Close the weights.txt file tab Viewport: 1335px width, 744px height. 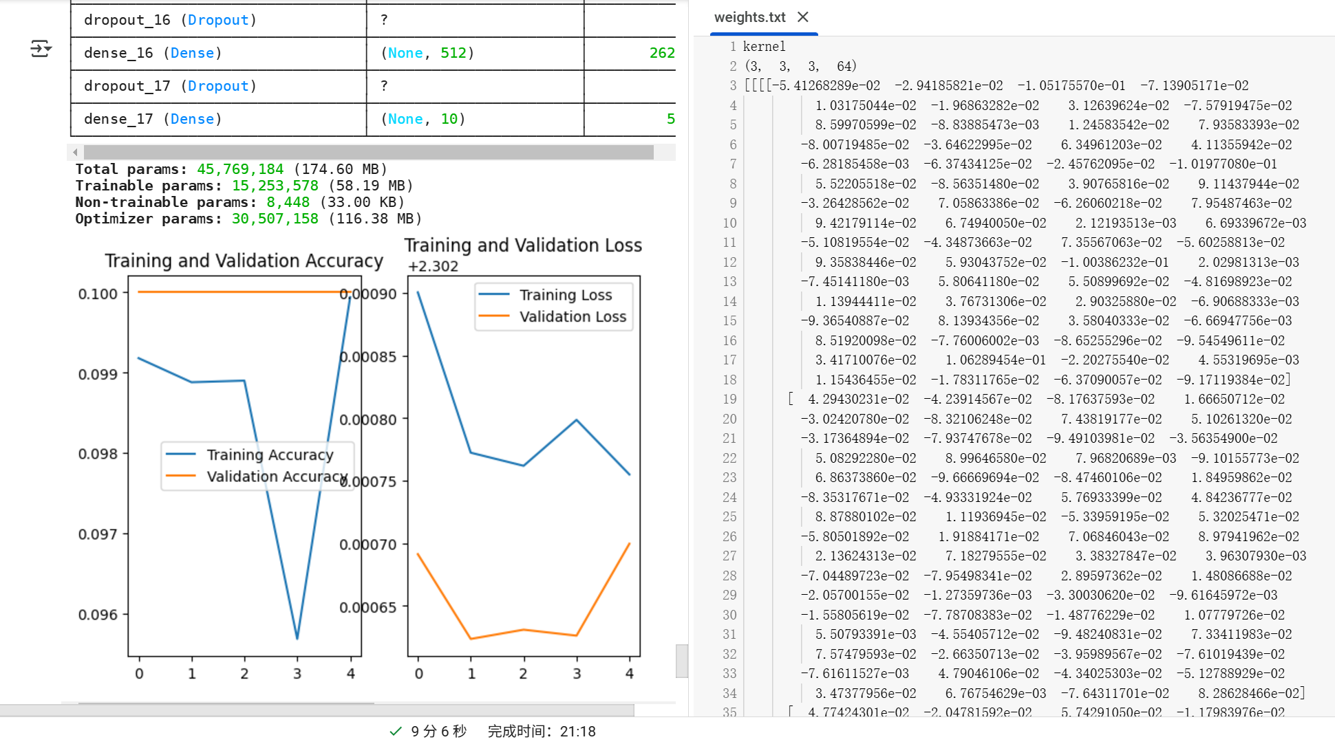coord(802,17)
